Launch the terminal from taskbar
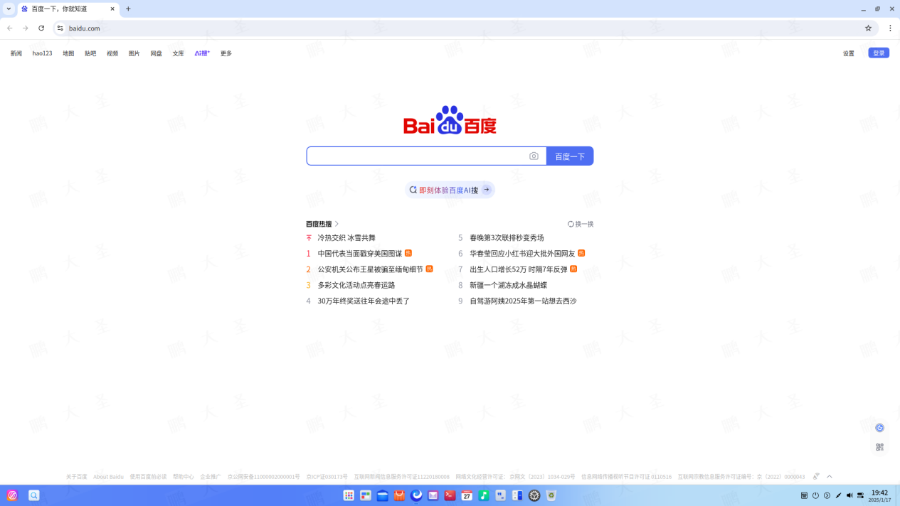Image resolution: width=900 pixels, height=506 pixels. 450,495
